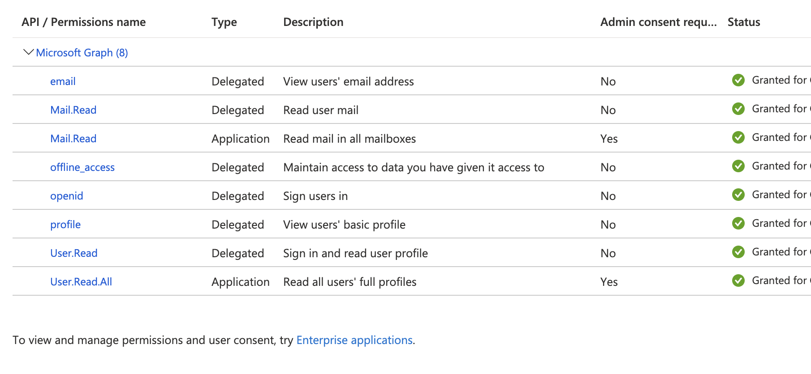Click 'Application' type in Read mail in all mailboxes row
This screenshot has height=374, width=811.
[x=241, y=139]
